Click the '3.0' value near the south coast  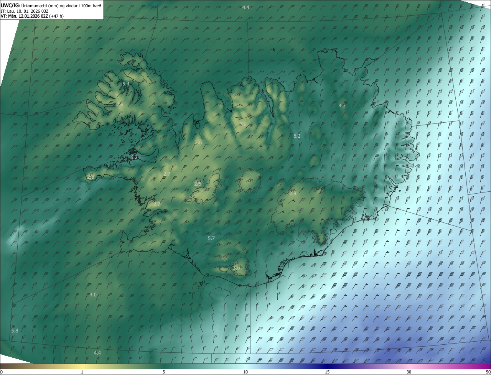pos(236,268)
